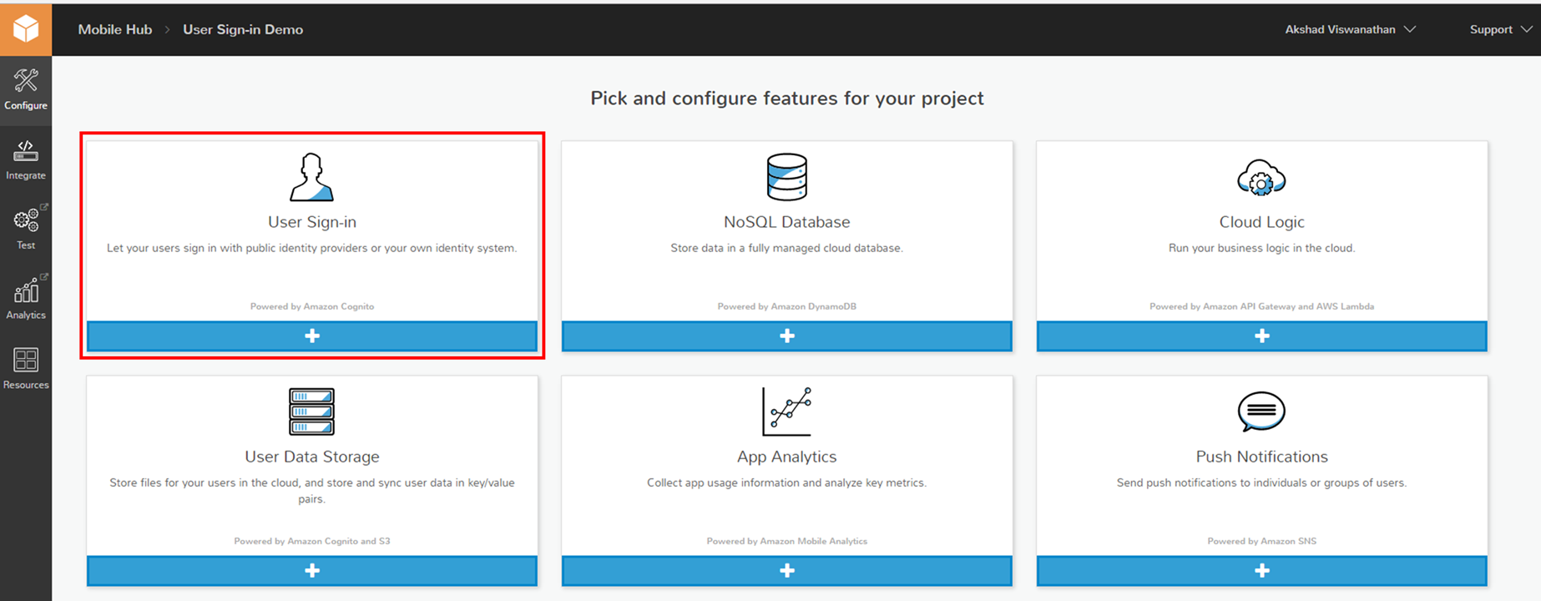The height and width of the screenshot is (601, 1541).
Task: Click the App Analytics chart icon
Action: pos(786,412)
